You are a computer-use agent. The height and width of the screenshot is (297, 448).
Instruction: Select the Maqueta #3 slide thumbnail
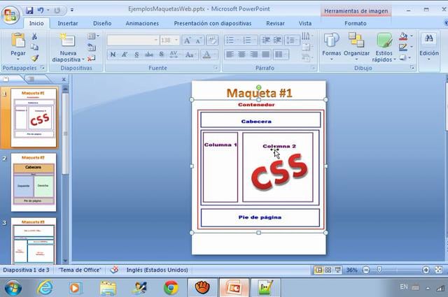(34, 241)
